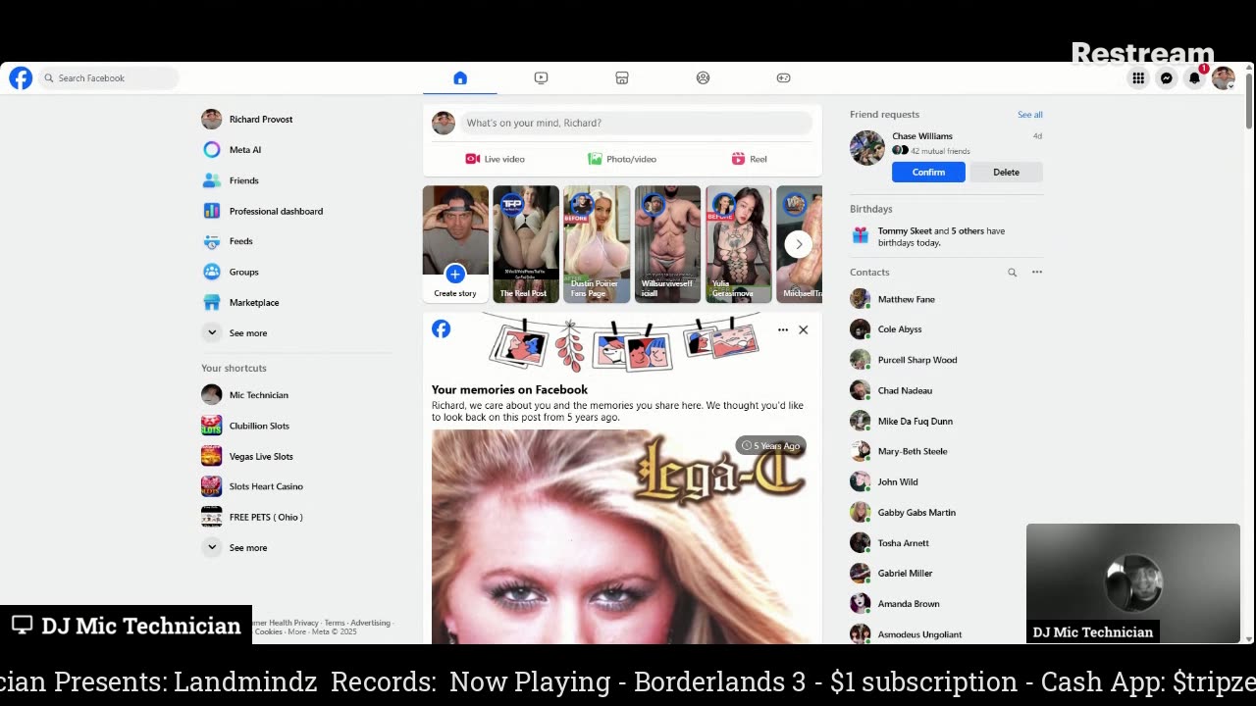
Task: Open the Video tab
Action: [x=541, y=78]
